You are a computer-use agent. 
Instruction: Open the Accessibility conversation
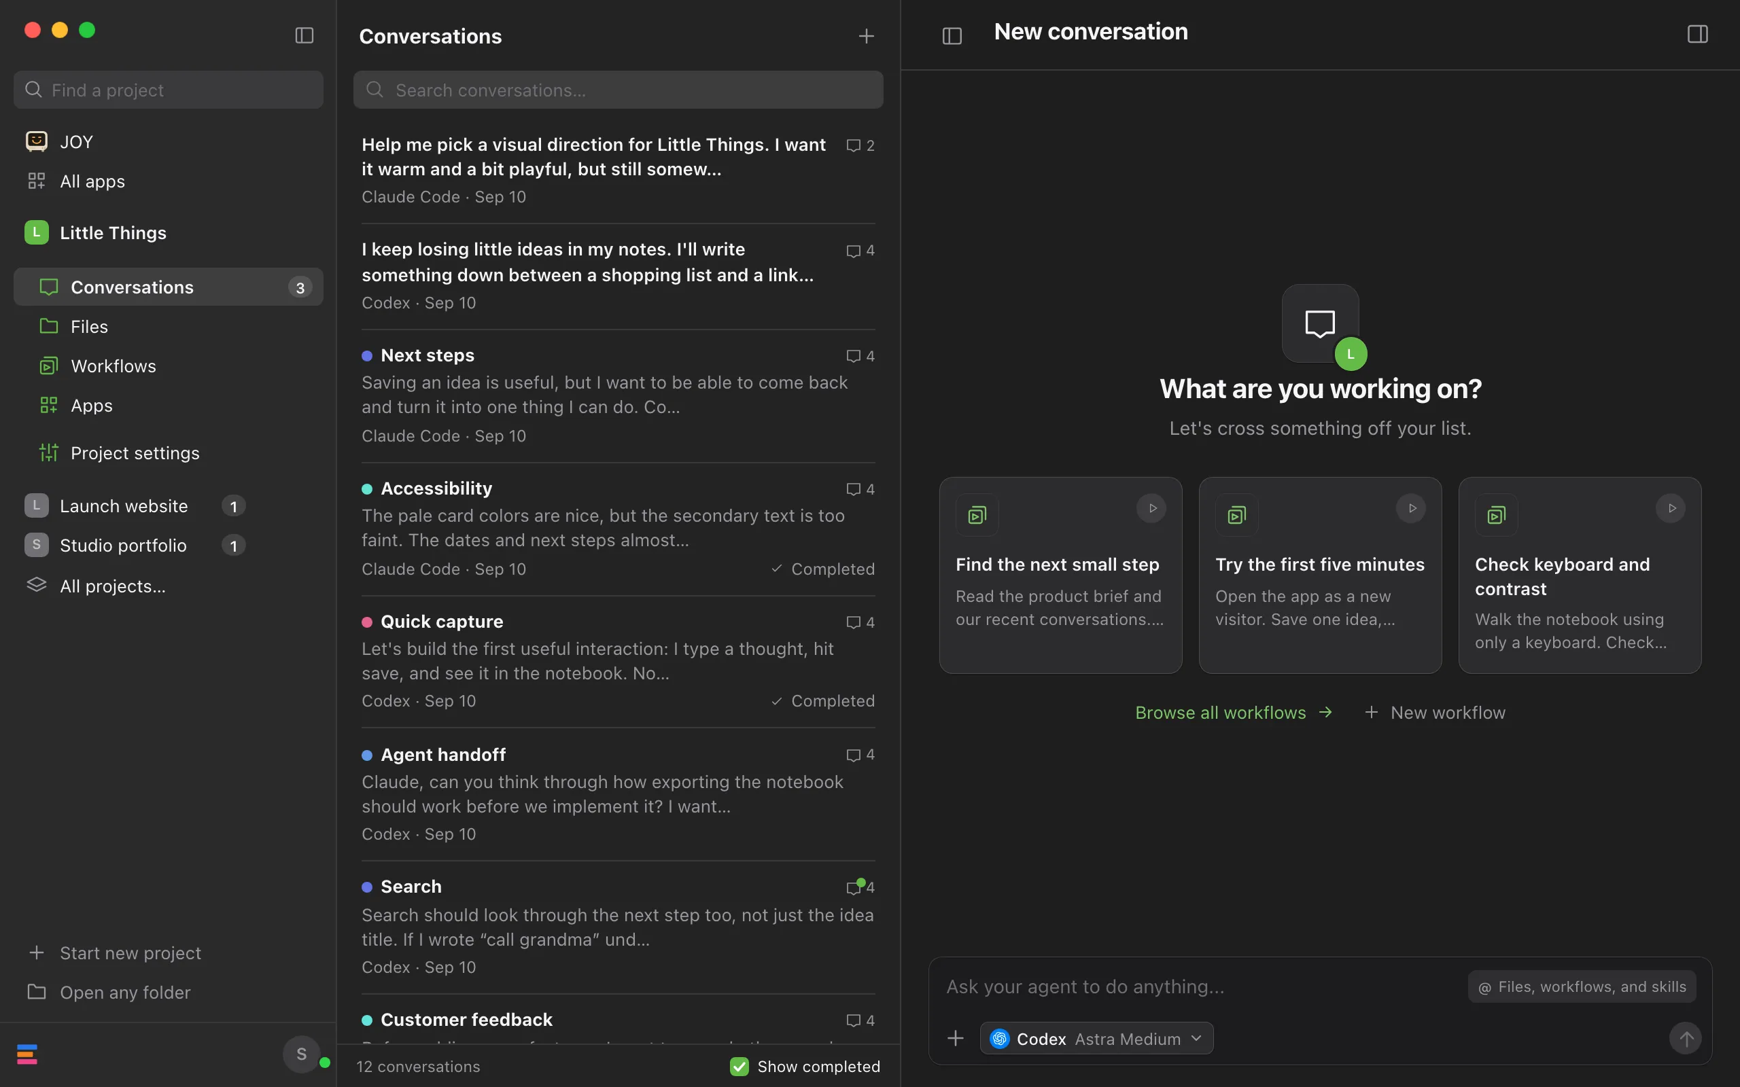pyautogui.click(x=618, y=529)
